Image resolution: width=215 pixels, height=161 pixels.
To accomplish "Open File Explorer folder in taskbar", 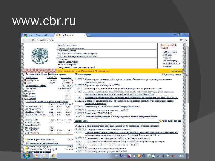I will coord(44,156).
